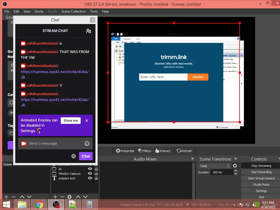Toggle visibility of prepare text source
This screenshot has height=210, width=280.
pyautogui.click(x=90, y=178)
